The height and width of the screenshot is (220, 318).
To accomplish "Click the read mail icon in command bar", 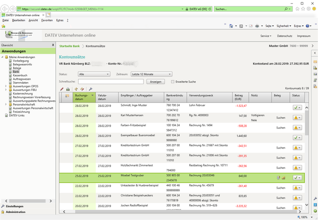I will tap(251, 26).
